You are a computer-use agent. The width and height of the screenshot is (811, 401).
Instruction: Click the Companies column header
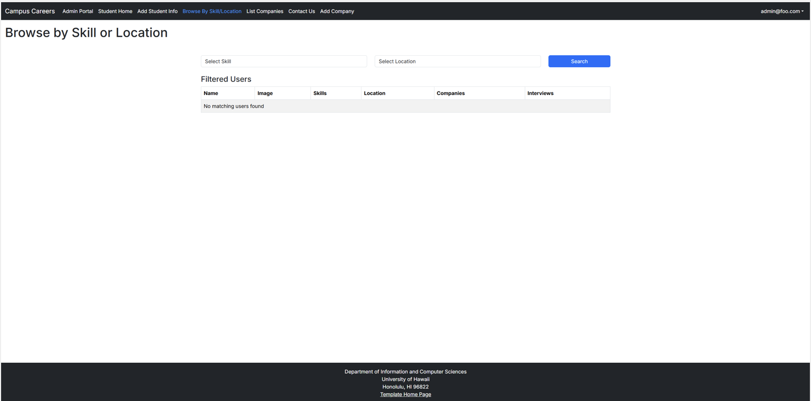450,93
